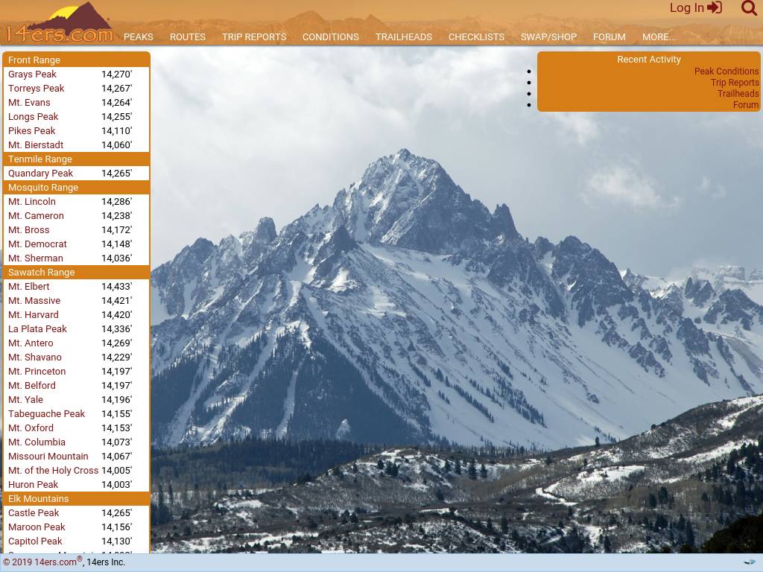
Task: Select Mt. Oxford peak
Action: click(x=31, y=427)
